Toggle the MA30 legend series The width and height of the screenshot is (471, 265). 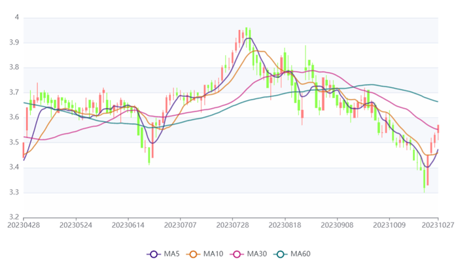tap(249, 254)
